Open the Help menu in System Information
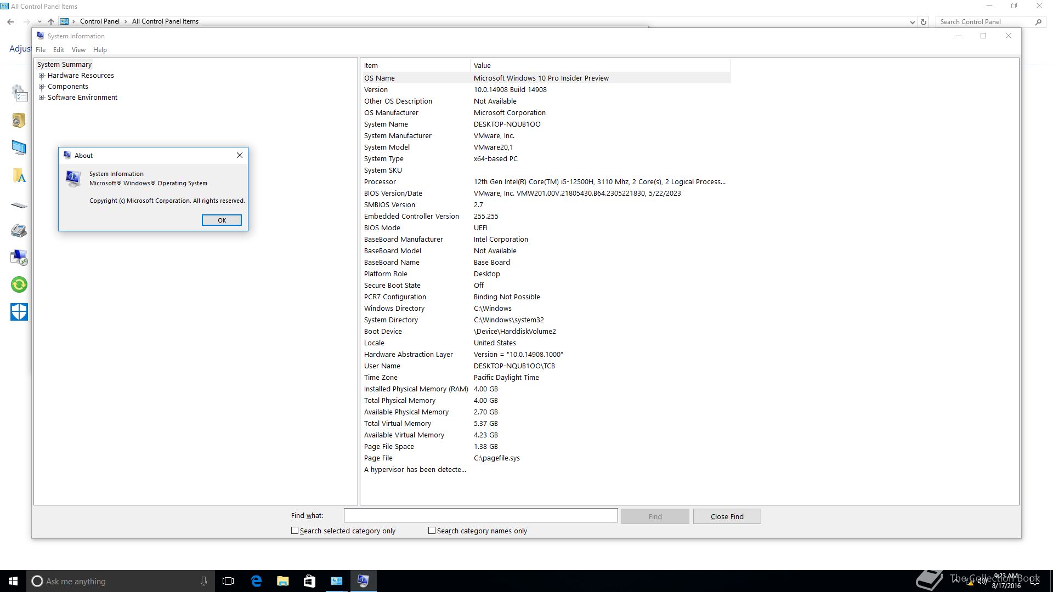 (x=100, y=49)
